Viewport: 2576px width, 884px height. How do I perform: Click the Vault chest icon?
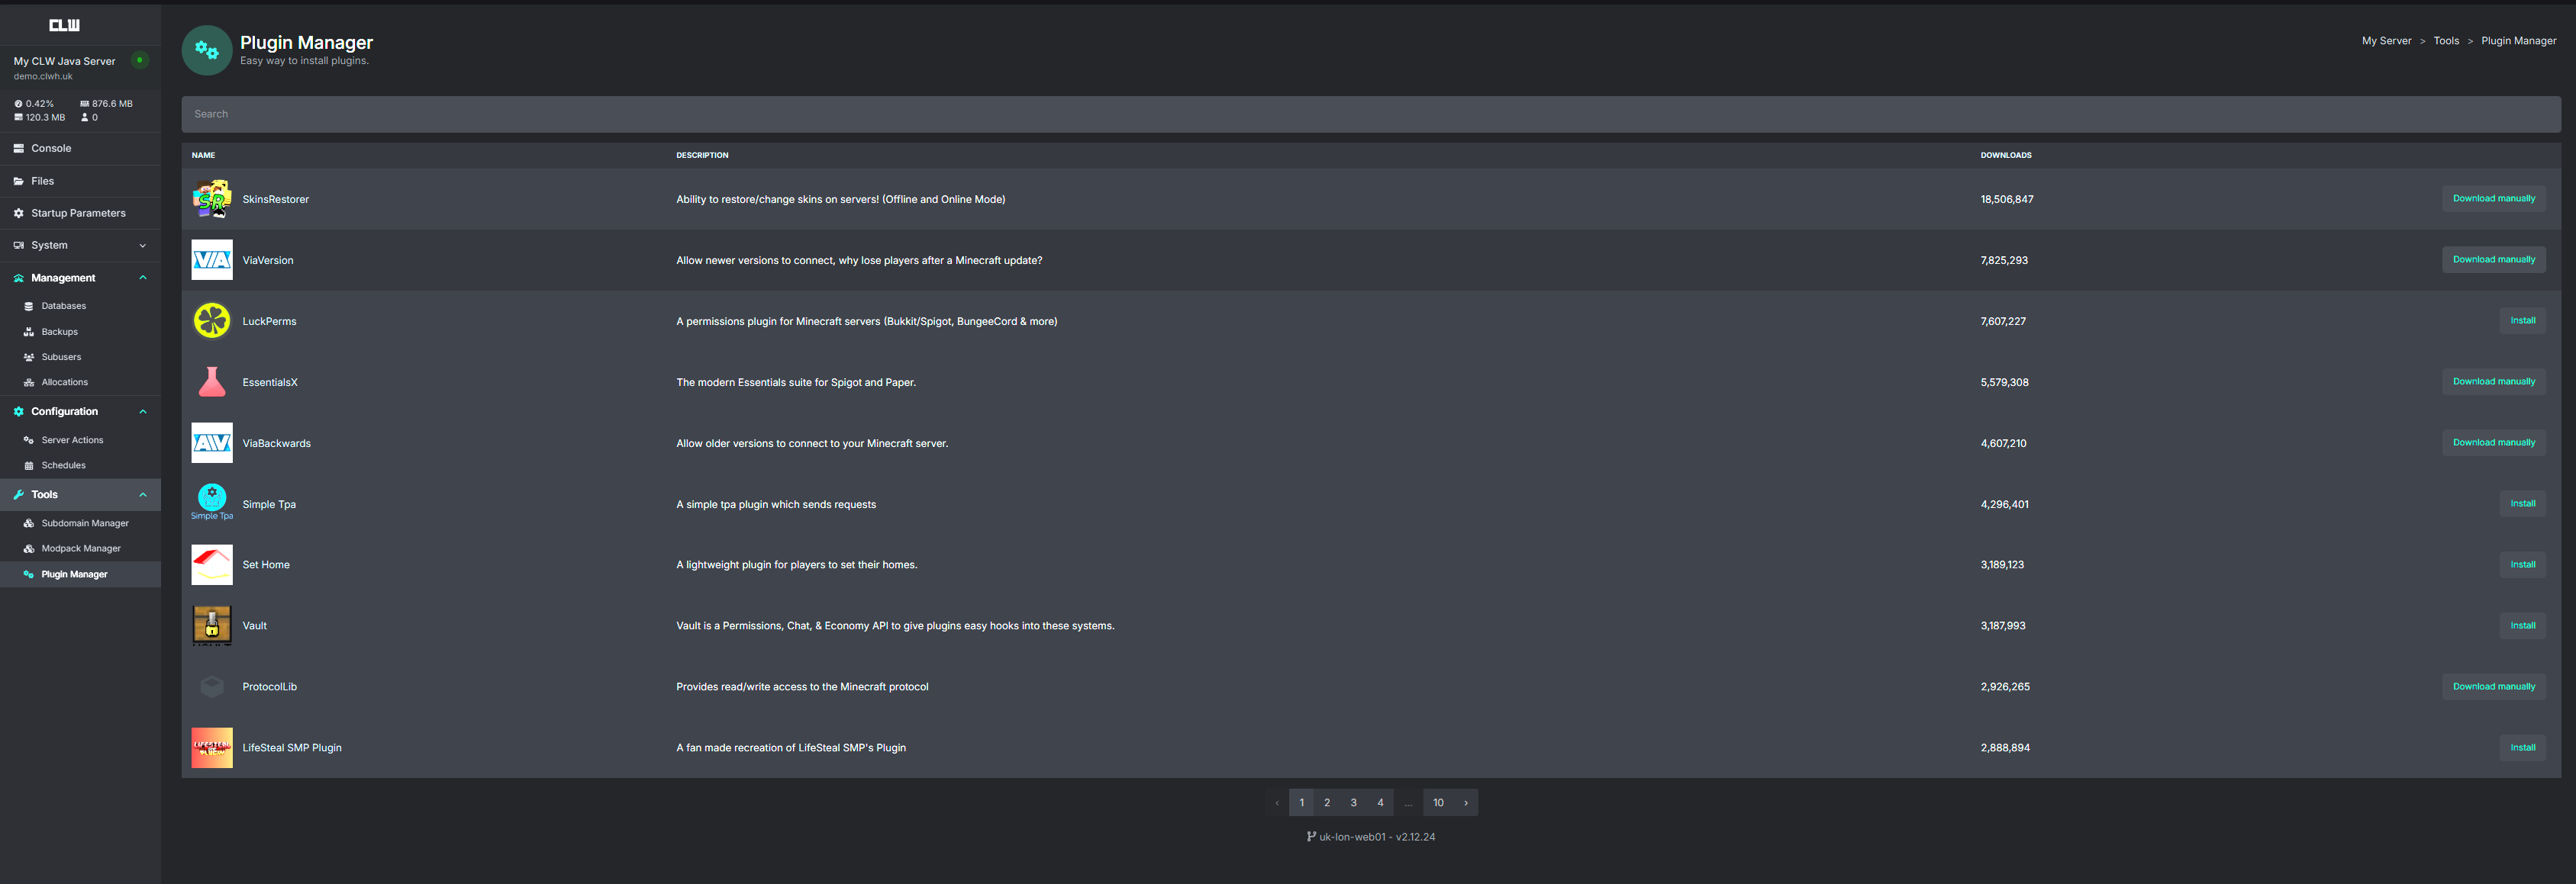coord(212,625)
